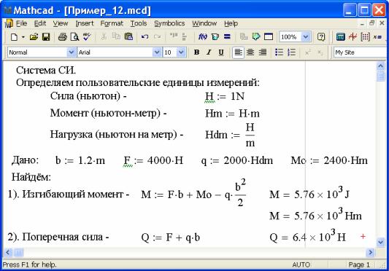Screen dimensions: 389x271
Task: Open the Graph toolbar icon
Action: click(353, 37)
